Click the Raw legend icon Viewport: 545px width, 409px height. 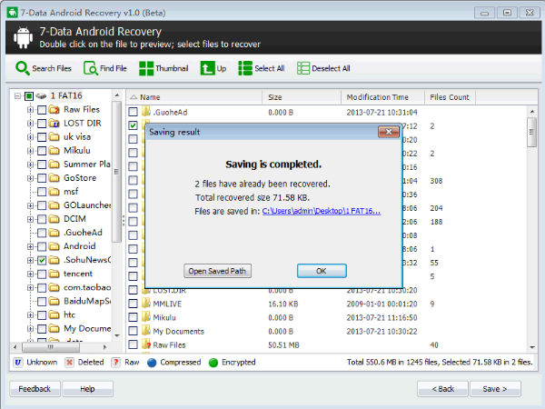pyautogui.click(x=115, y=362)
